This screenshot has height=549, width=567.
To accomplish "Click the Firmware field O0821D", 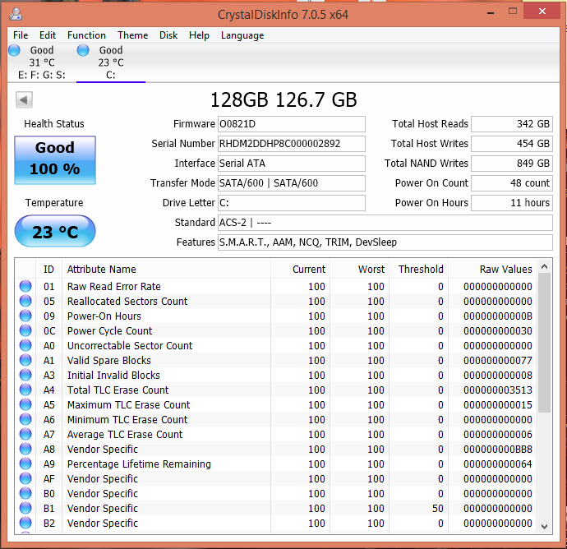I will (292, 124).
